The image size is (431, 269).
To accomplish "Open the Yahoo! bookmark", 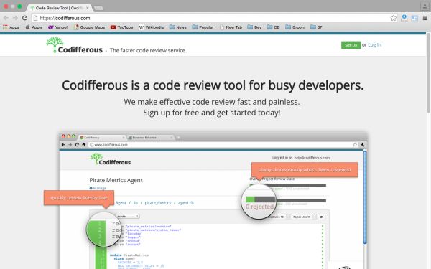I will click(x=57, y=27).
